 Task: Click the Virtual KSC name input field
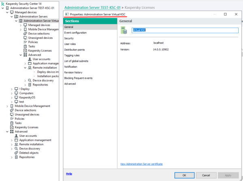185,30
